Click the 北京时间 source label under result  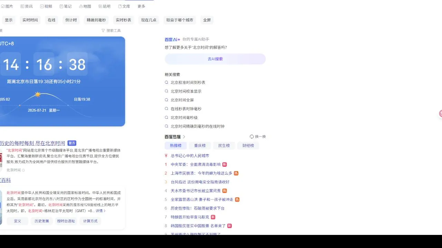pos(13,170)
